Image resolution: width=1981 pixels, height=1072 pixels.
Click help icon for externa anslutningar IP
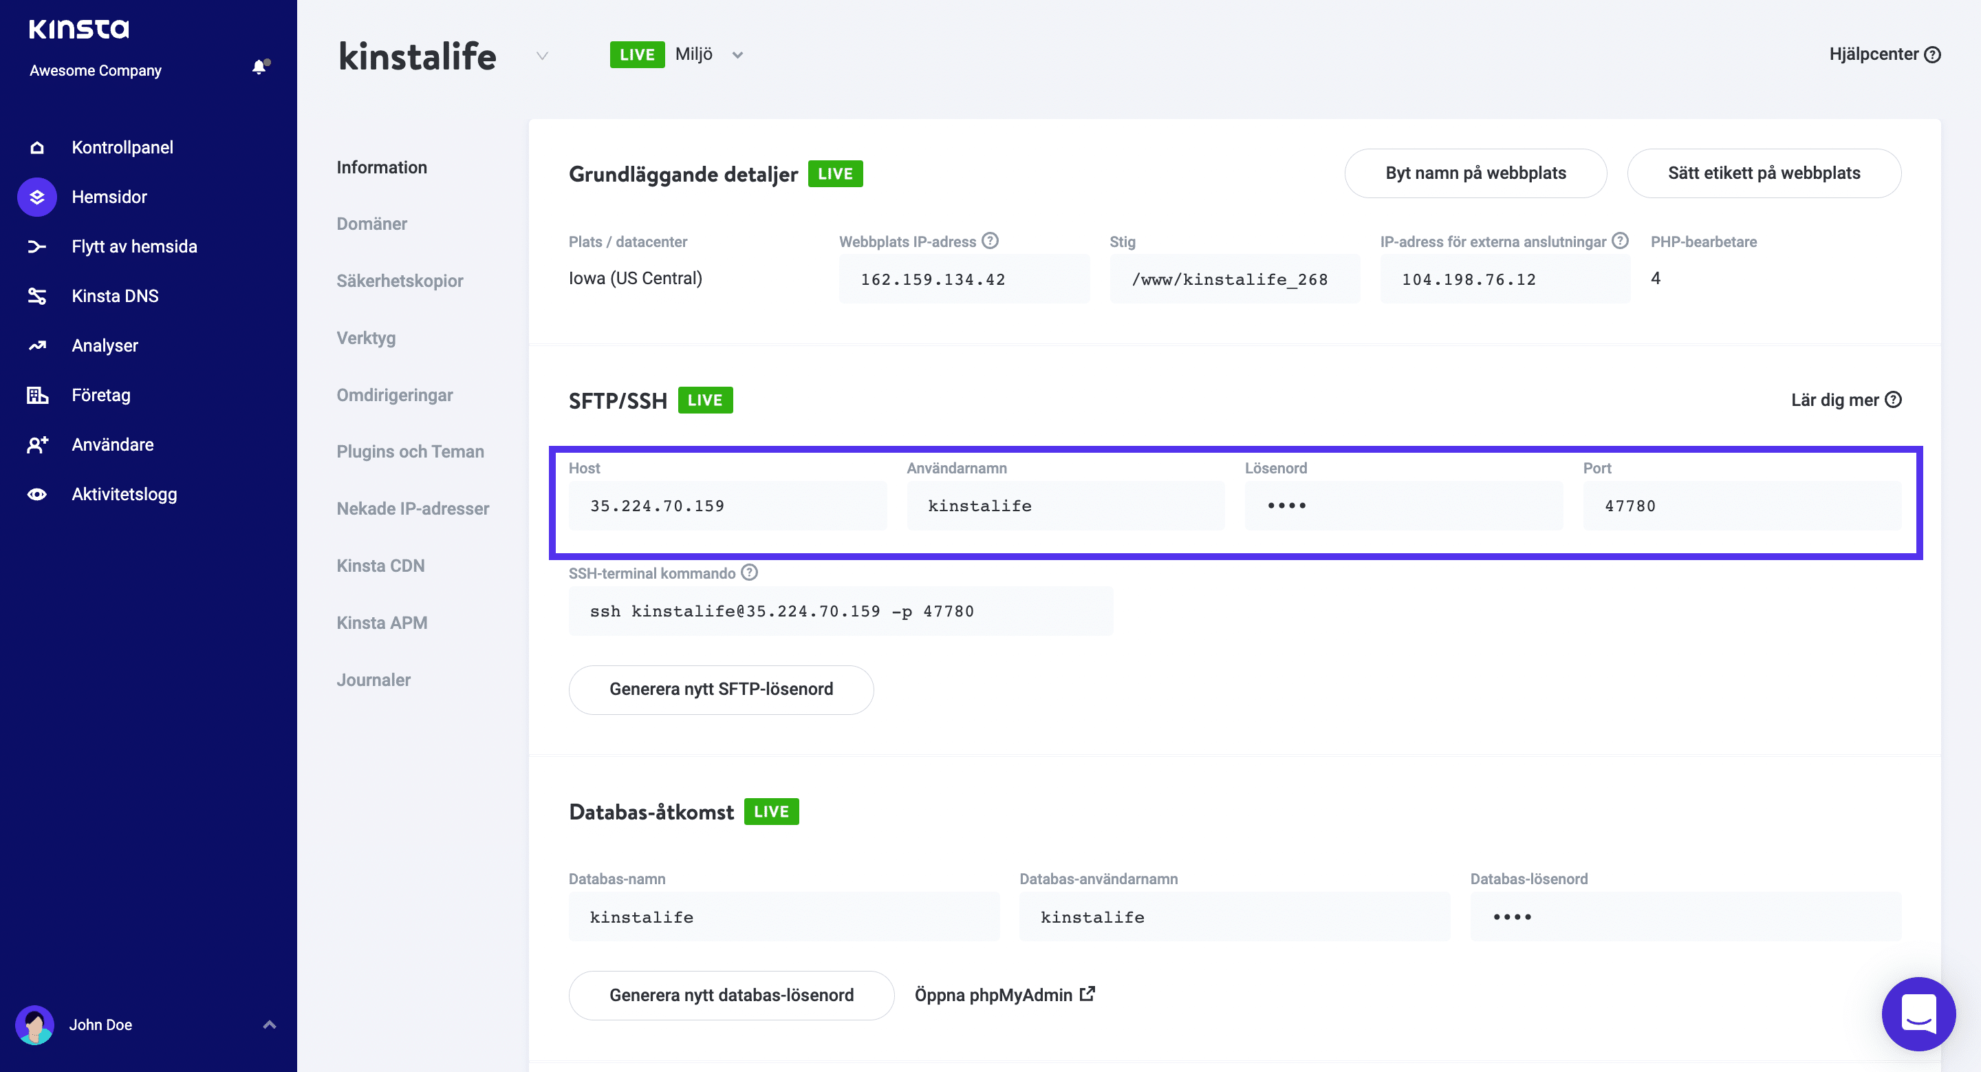coord(1621,241)
